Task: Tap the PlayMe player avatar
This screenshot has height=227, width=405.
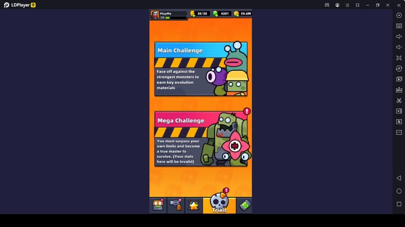Action: (x=155, y=15)
